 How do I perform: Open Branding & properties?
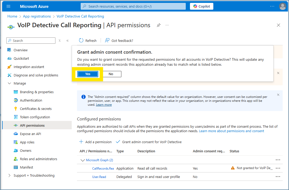click(x=37, y=92)
